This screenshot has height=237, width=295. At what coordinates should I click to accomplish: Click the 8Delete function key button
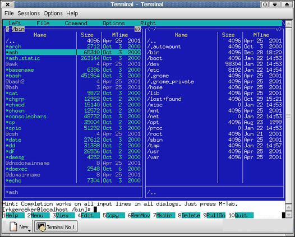point(189,215)
